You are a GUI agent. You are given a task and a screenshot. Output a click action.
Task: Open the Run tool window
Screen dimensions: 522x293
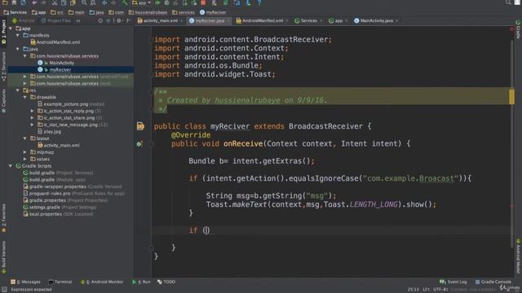pyautogui.click(x=141, y=282)
